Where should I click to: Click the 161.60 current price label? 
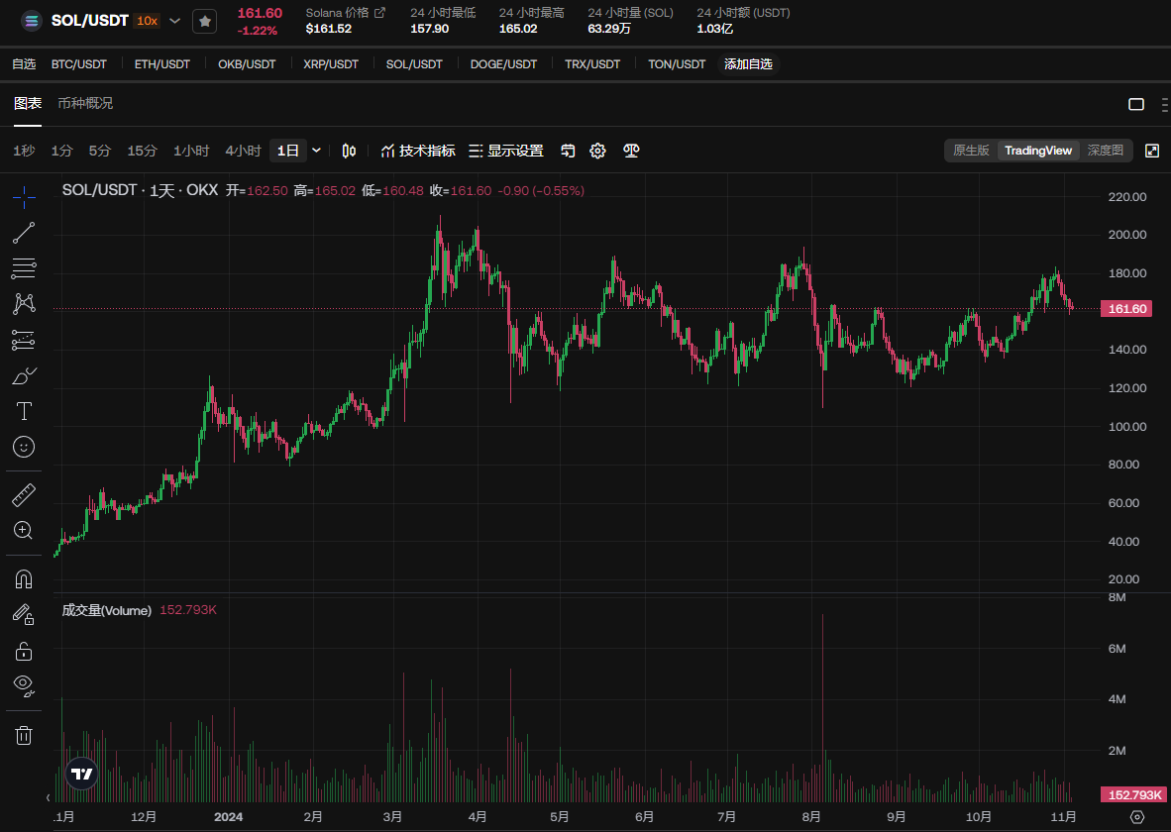(1126, 308)
